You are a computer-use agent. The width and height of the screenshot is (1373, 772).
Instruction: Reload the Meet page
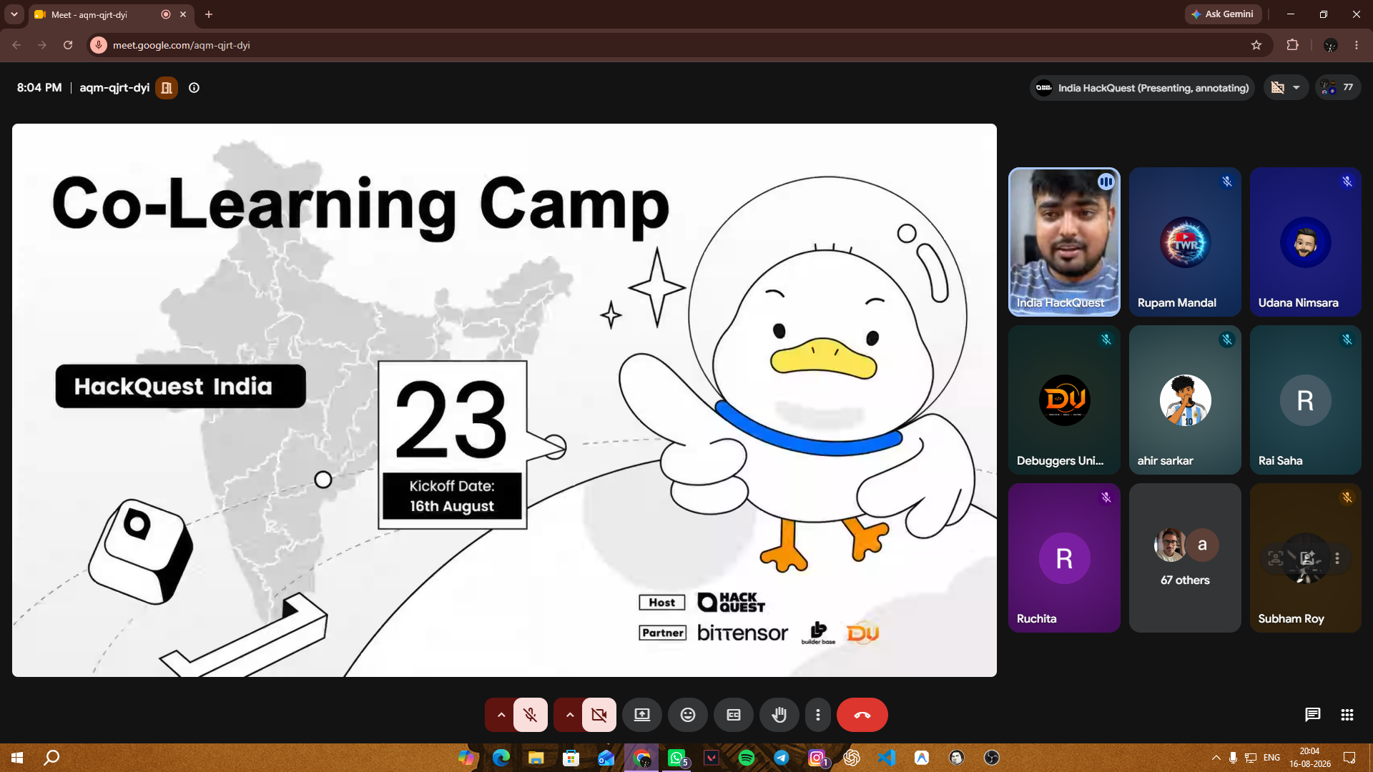tap(68, 45)
